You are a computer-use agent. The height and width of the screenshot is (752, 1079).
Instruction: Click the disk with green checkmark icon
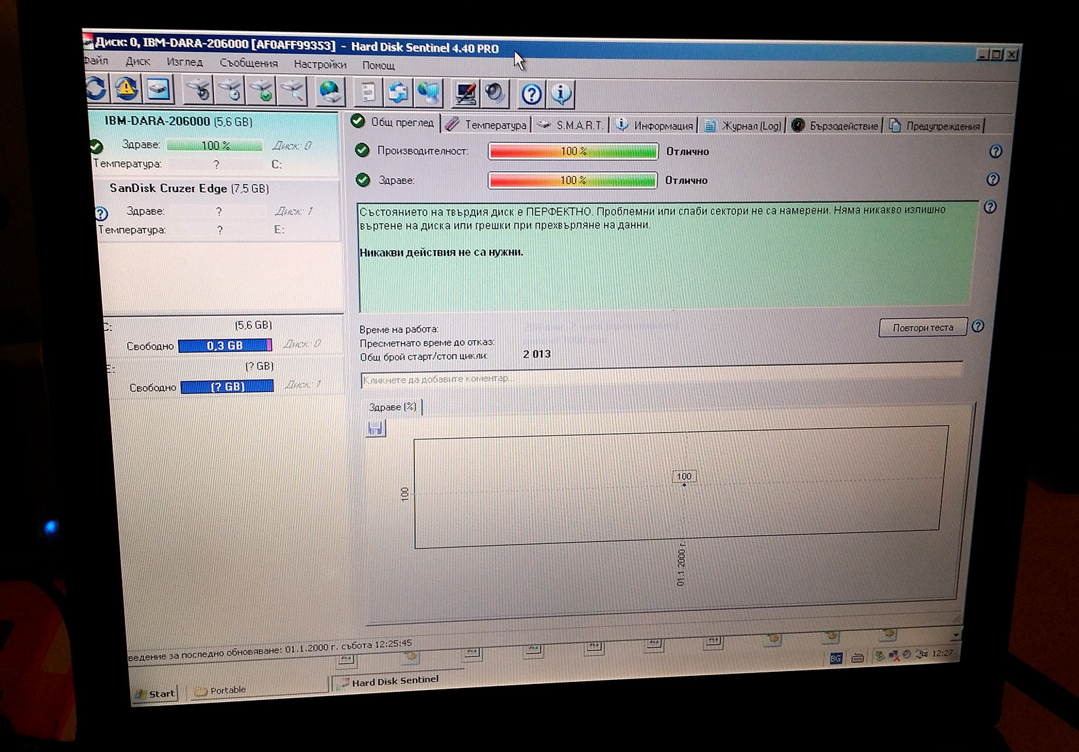coord(261,91)
